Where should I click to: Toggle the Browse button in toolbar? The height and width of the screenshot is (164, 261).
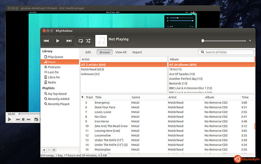coord(105,52)
